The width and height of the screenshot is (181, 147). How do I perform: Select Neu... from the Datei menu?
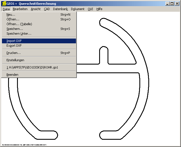click(x=11, y=15)
